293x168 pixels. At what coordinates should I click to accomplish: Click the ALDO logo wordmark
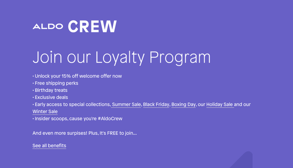click(x=48, y=27)
